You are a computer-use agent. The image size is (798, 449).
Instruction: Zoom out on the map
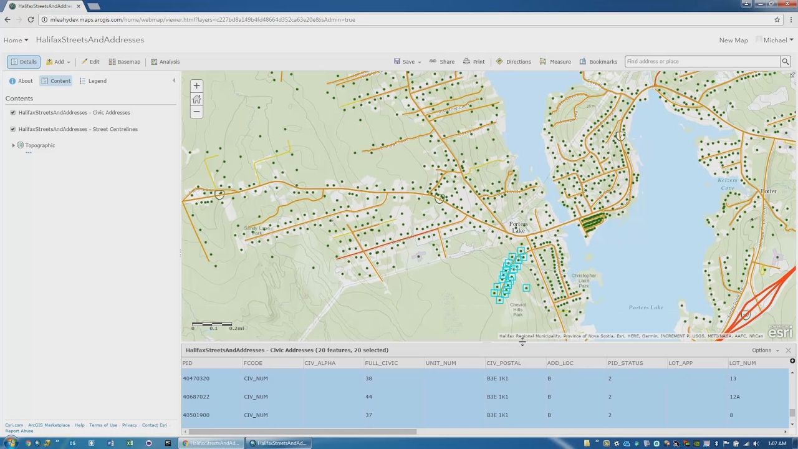(196, 112)
